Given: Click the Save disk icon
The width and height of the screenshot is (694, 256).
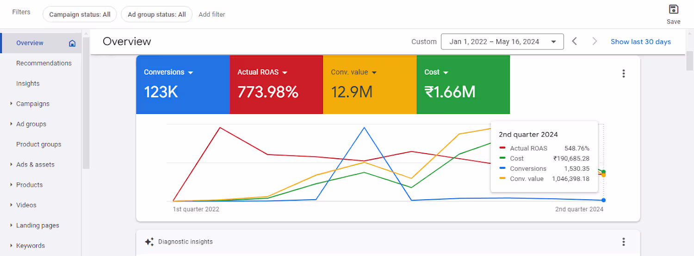Looking at the screenshot, I should 674,9.
